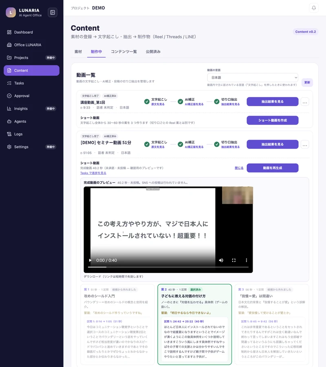The width and height of the screenshot is (326, 367).
Task: Click 抽出結果を見る button for セミナー動画 51分
Action: [272, 144]
